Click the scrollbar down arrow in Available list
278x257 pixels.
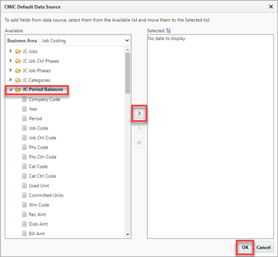pyautogui.click(x=128, y=234)
